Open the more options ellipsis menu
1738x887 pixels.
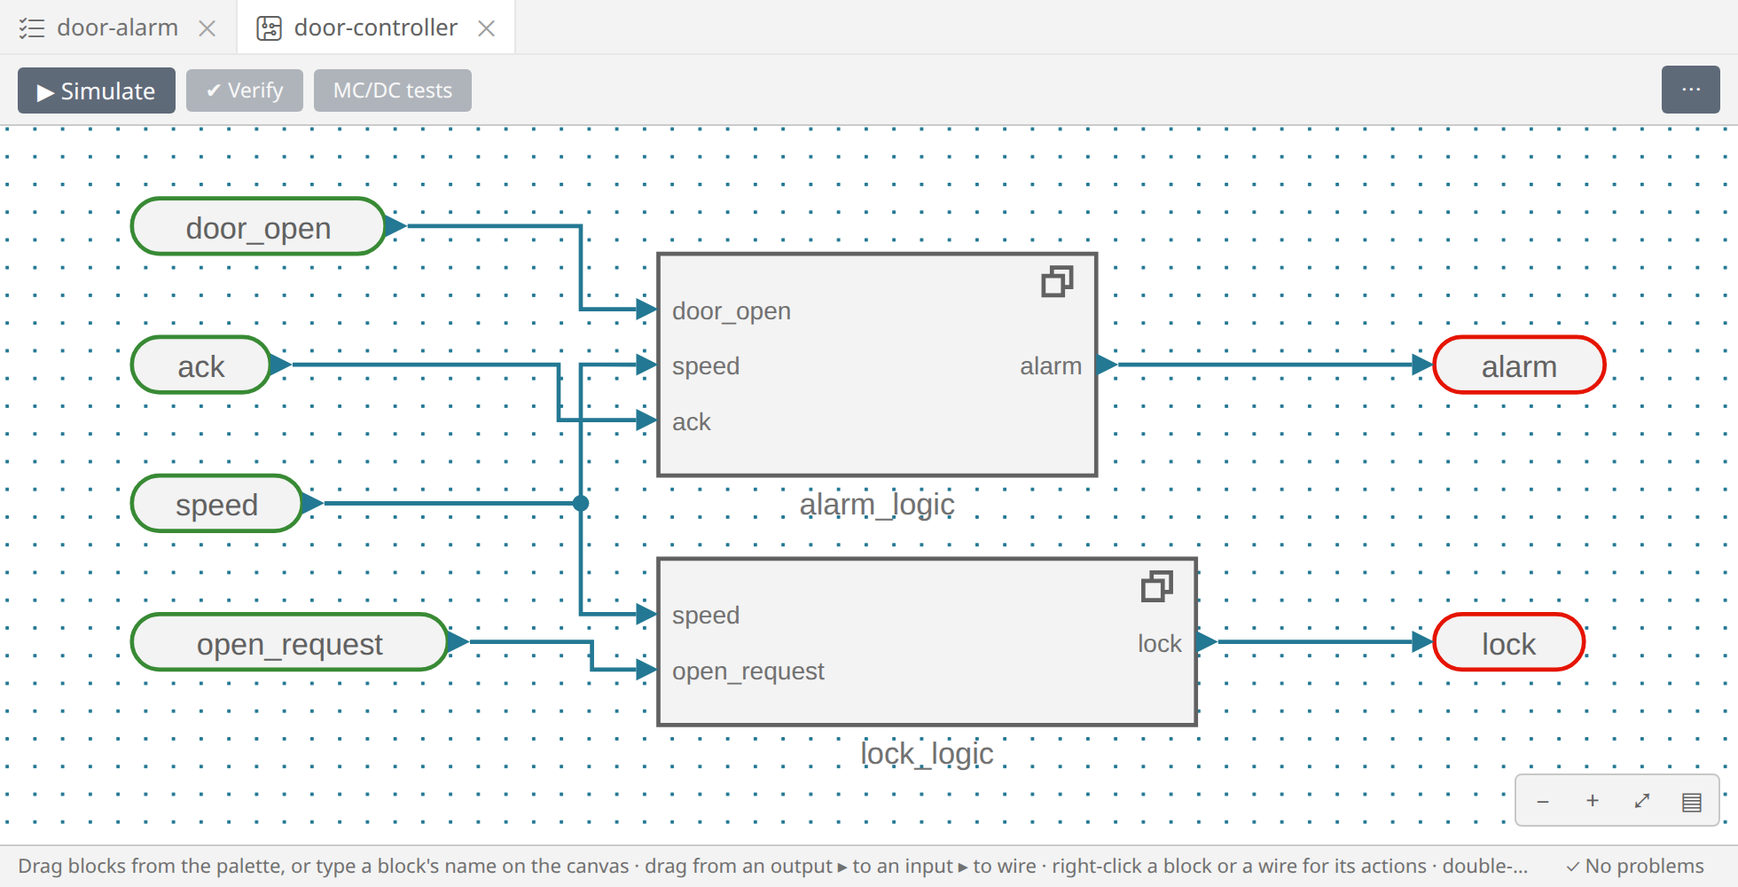(1691, 90)
